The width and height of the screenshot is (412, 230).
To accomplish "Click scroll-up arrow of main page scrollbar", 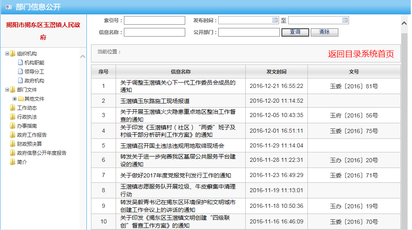I will 404,23.
